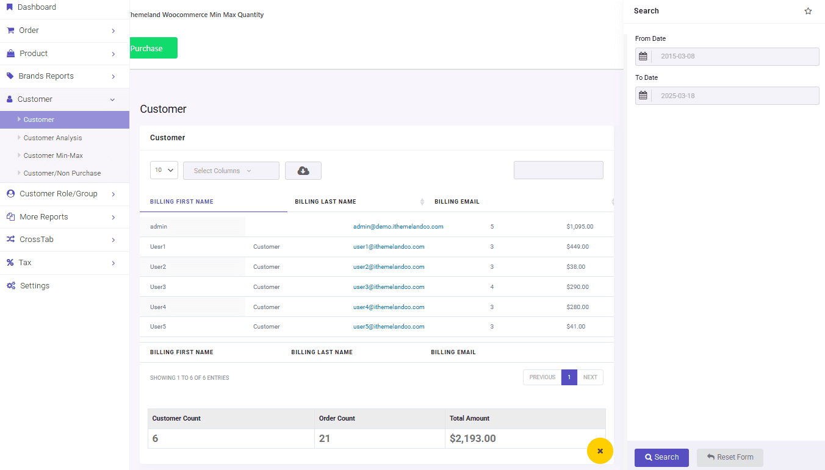Open Customer Min-Max from the sidebar menu

point(52,155)
